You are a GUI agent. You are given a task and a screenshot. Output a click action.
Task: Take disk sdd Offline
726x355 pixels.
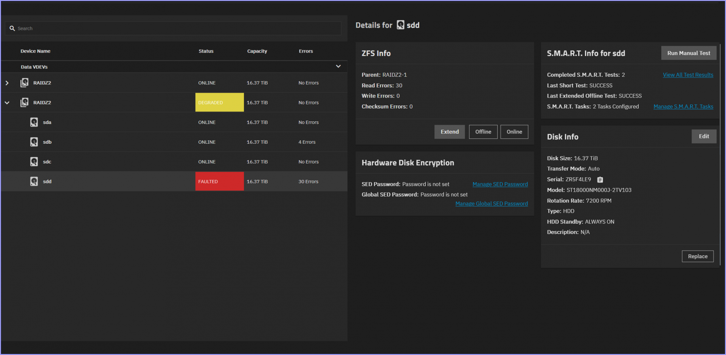pos(483,132)
